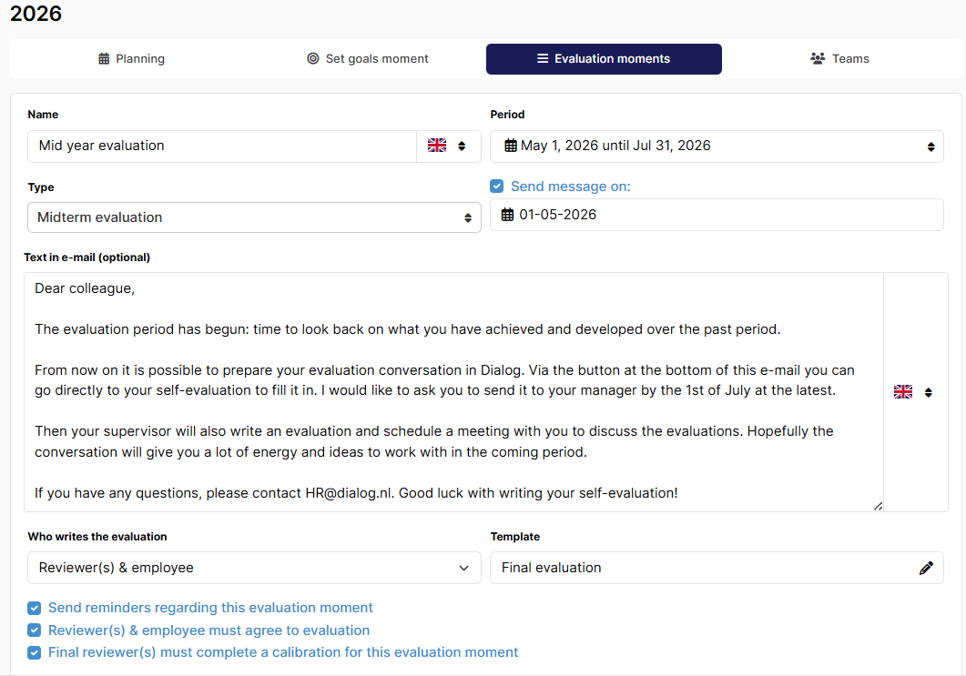
Task: Click the UK flag in the Name field
Action: [437, 146]
